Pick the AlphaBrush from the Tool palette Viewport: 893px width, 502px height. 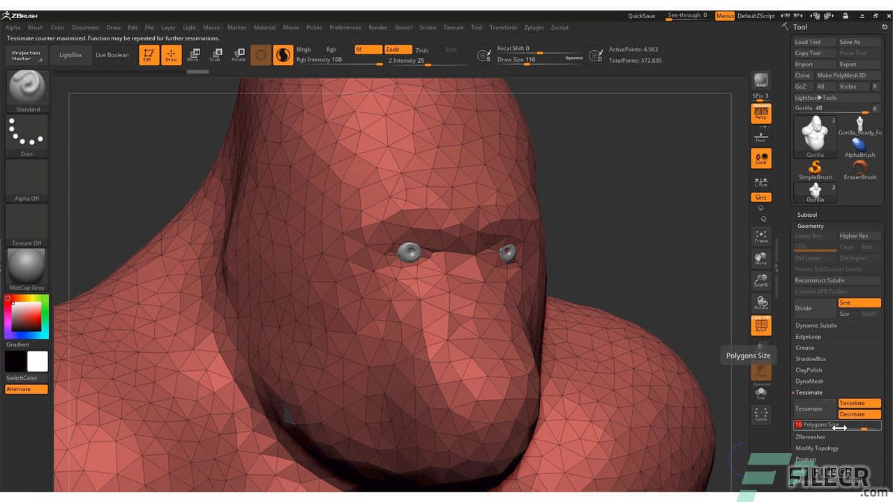tap(859, 145)
